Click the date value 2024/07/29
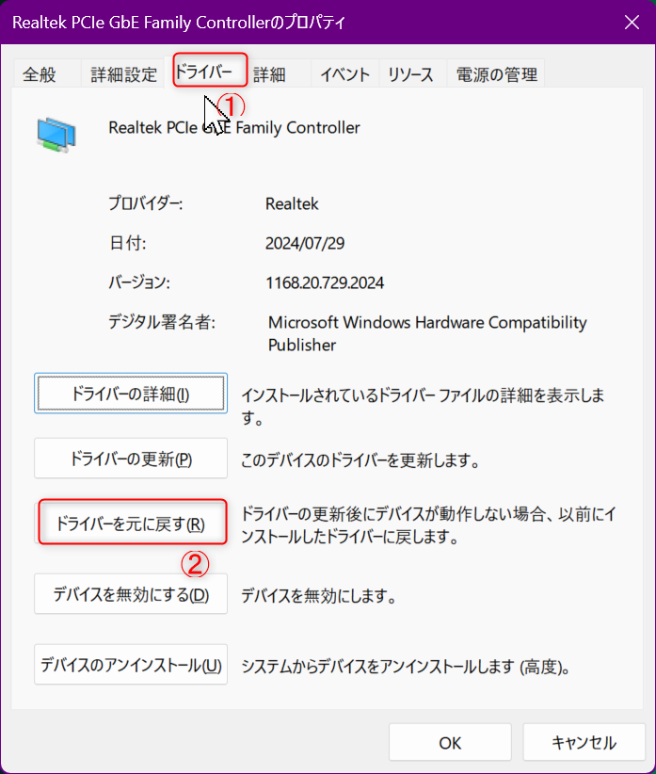Screen dimensions: 656x774 click(x=305, y=243)
